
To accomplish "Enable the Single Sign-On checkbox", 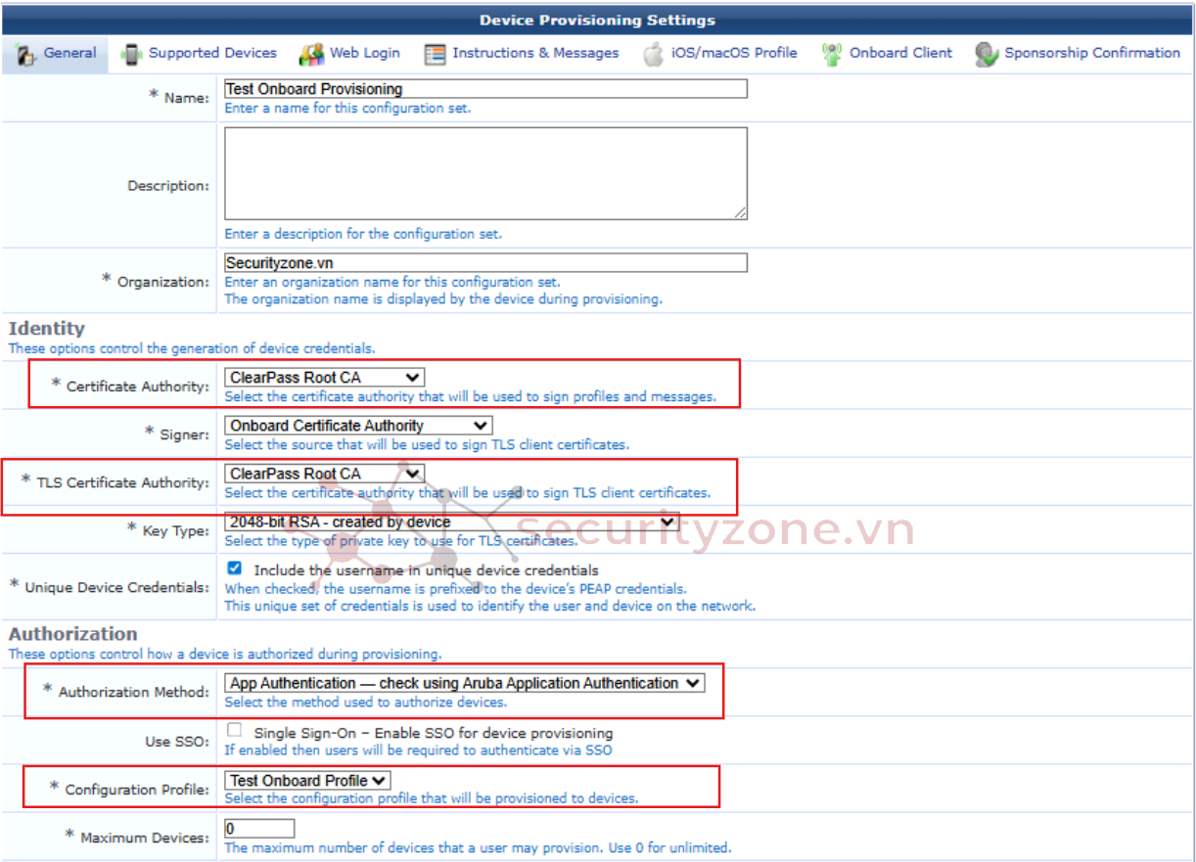I will (x=234, y=731).
